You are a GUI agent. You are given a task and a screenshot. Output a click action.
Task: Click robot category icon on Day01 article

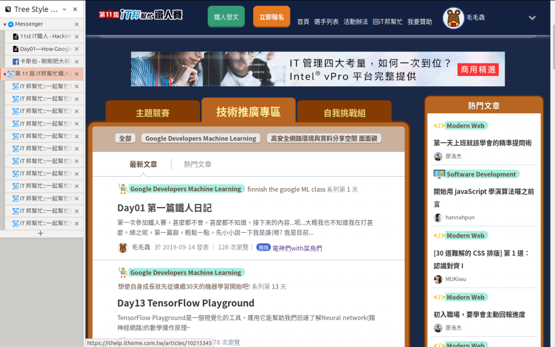pyautogui.click(x=123, y=189)
